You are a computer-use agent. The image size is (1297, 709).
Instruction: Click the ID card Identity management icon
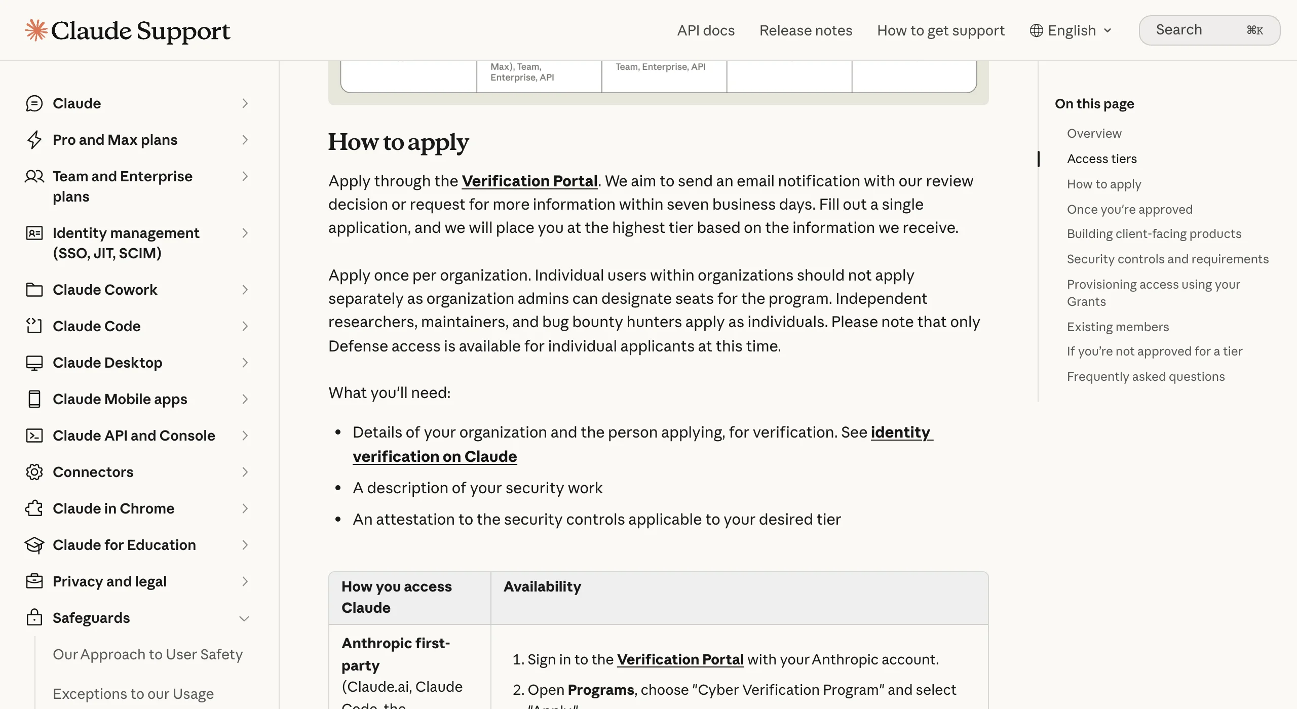click(34, 233)
